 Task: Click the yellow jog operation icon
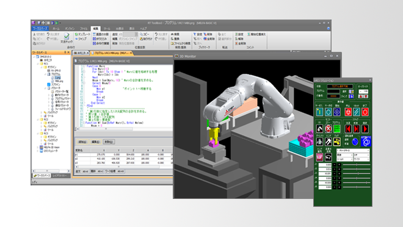[337, 142]
